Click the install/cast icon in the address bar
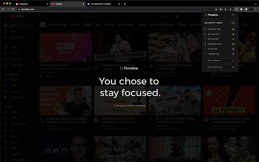The height and width of the screenshot is (162, 259). click(x=216, y=9)
